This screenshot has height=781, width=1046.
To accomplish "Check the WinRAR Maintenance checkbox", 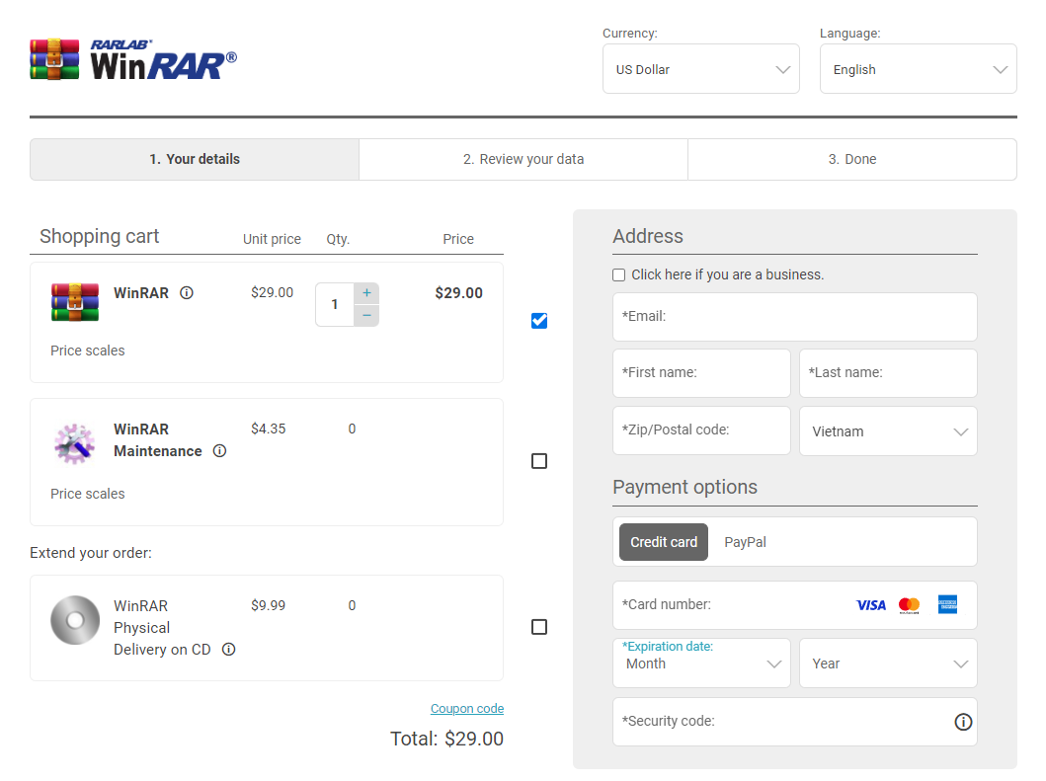I will coord(538,460).
